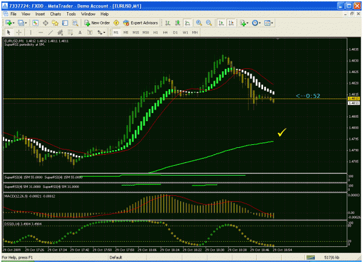Switch to M5 timeframe

pos(125,32)
